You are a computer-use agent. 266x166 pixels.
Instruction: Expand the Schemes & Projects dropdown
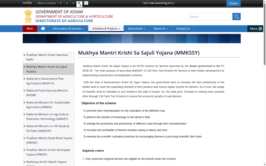pyautogui.click(x=106, y=29)
